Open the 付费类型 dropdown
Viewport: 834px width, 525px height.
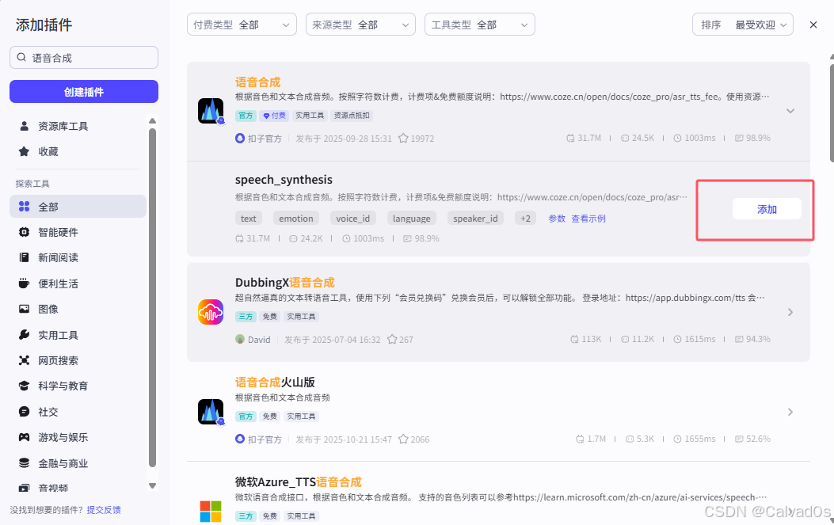pyautogui.click(x=242, y=25)
